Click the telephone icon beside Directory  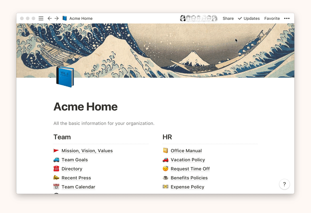(x=56, y=169)
